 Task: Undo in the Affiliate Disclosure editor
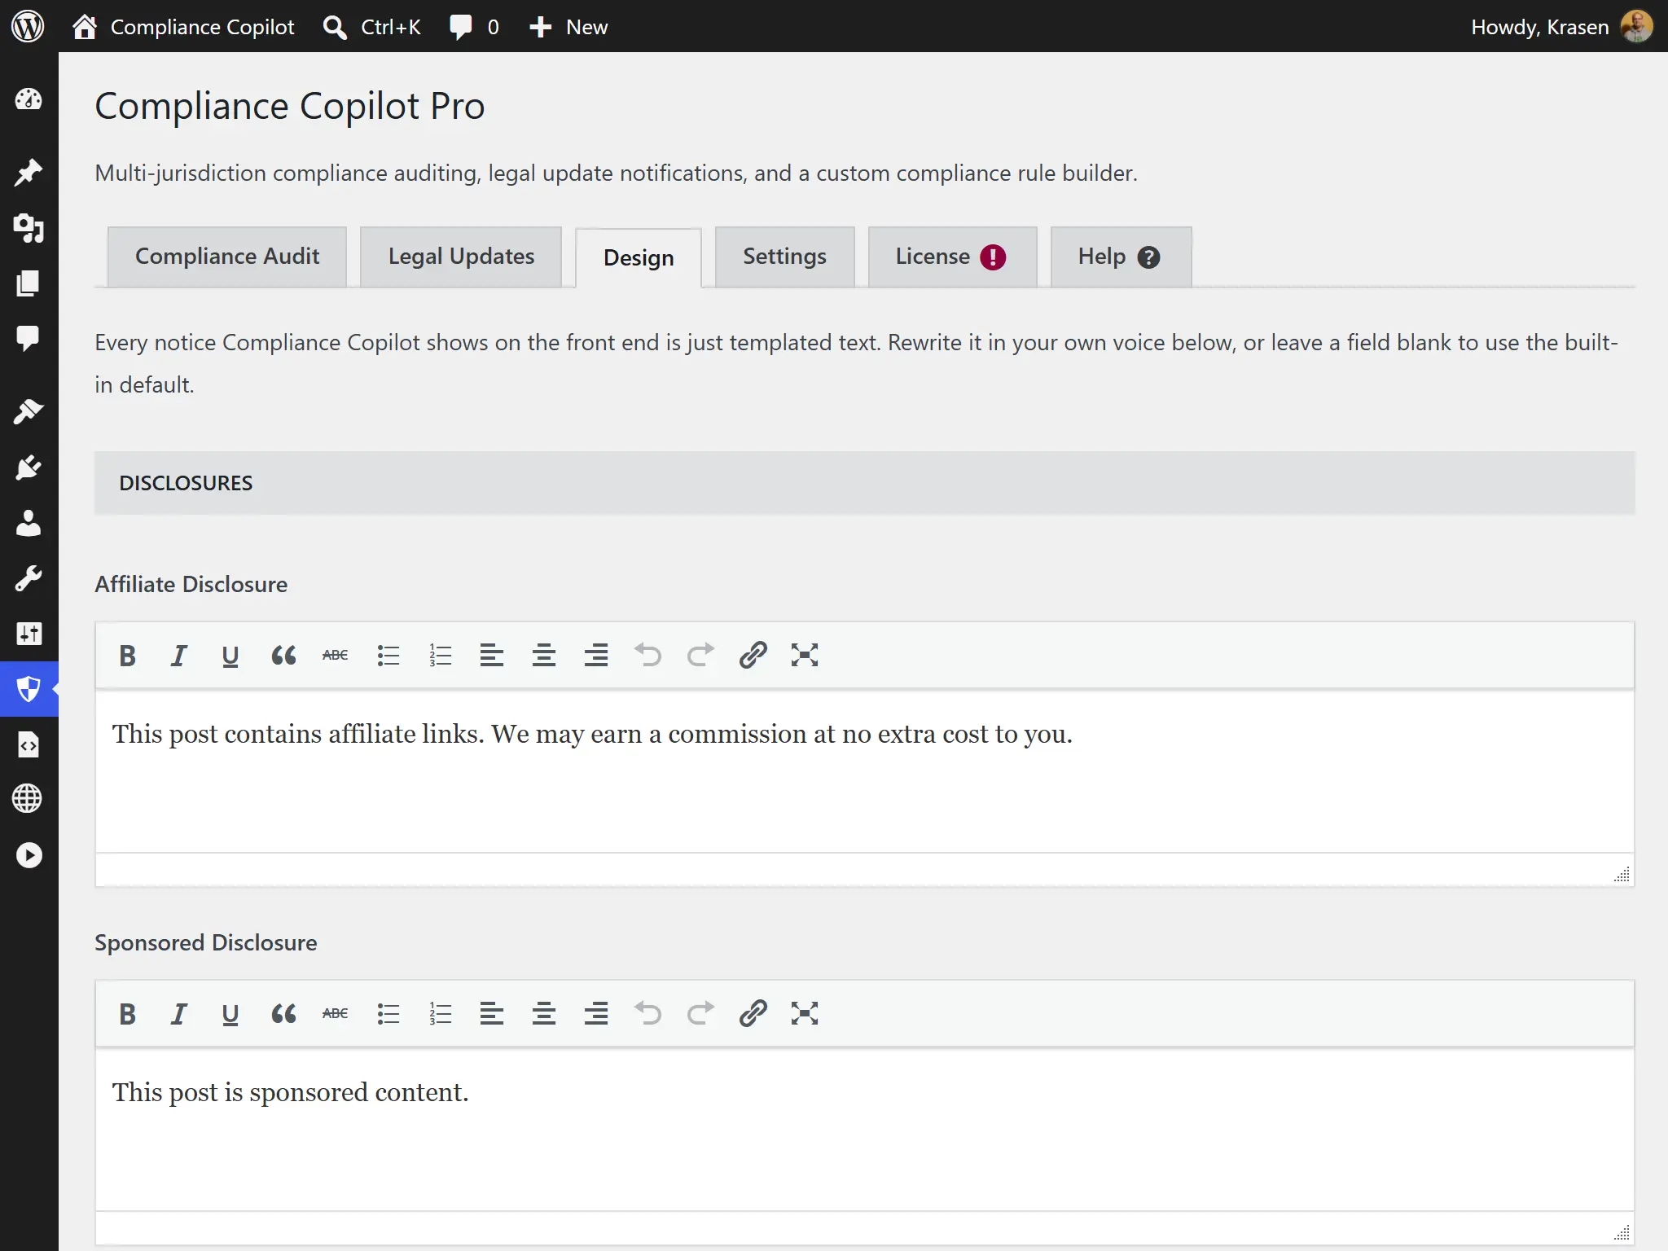648,656
